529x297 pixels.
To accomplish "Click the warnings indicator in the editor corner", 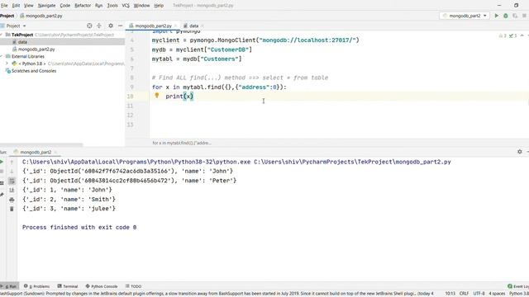I will (503, 35).
